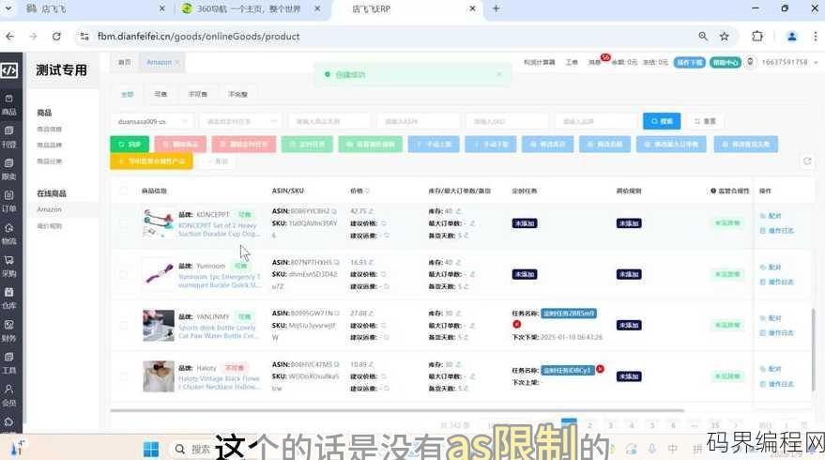The image size is (825, 460).
Task: Open the 仓库 module in the dark sidebar
Action: pos(9,299)
